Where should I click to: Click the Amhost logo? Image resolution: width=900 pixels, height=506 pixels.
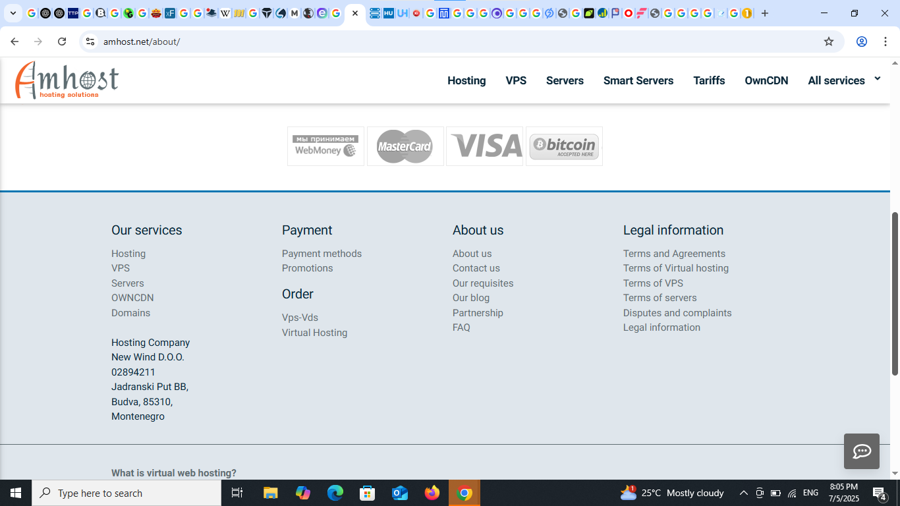tap(67, 80)
